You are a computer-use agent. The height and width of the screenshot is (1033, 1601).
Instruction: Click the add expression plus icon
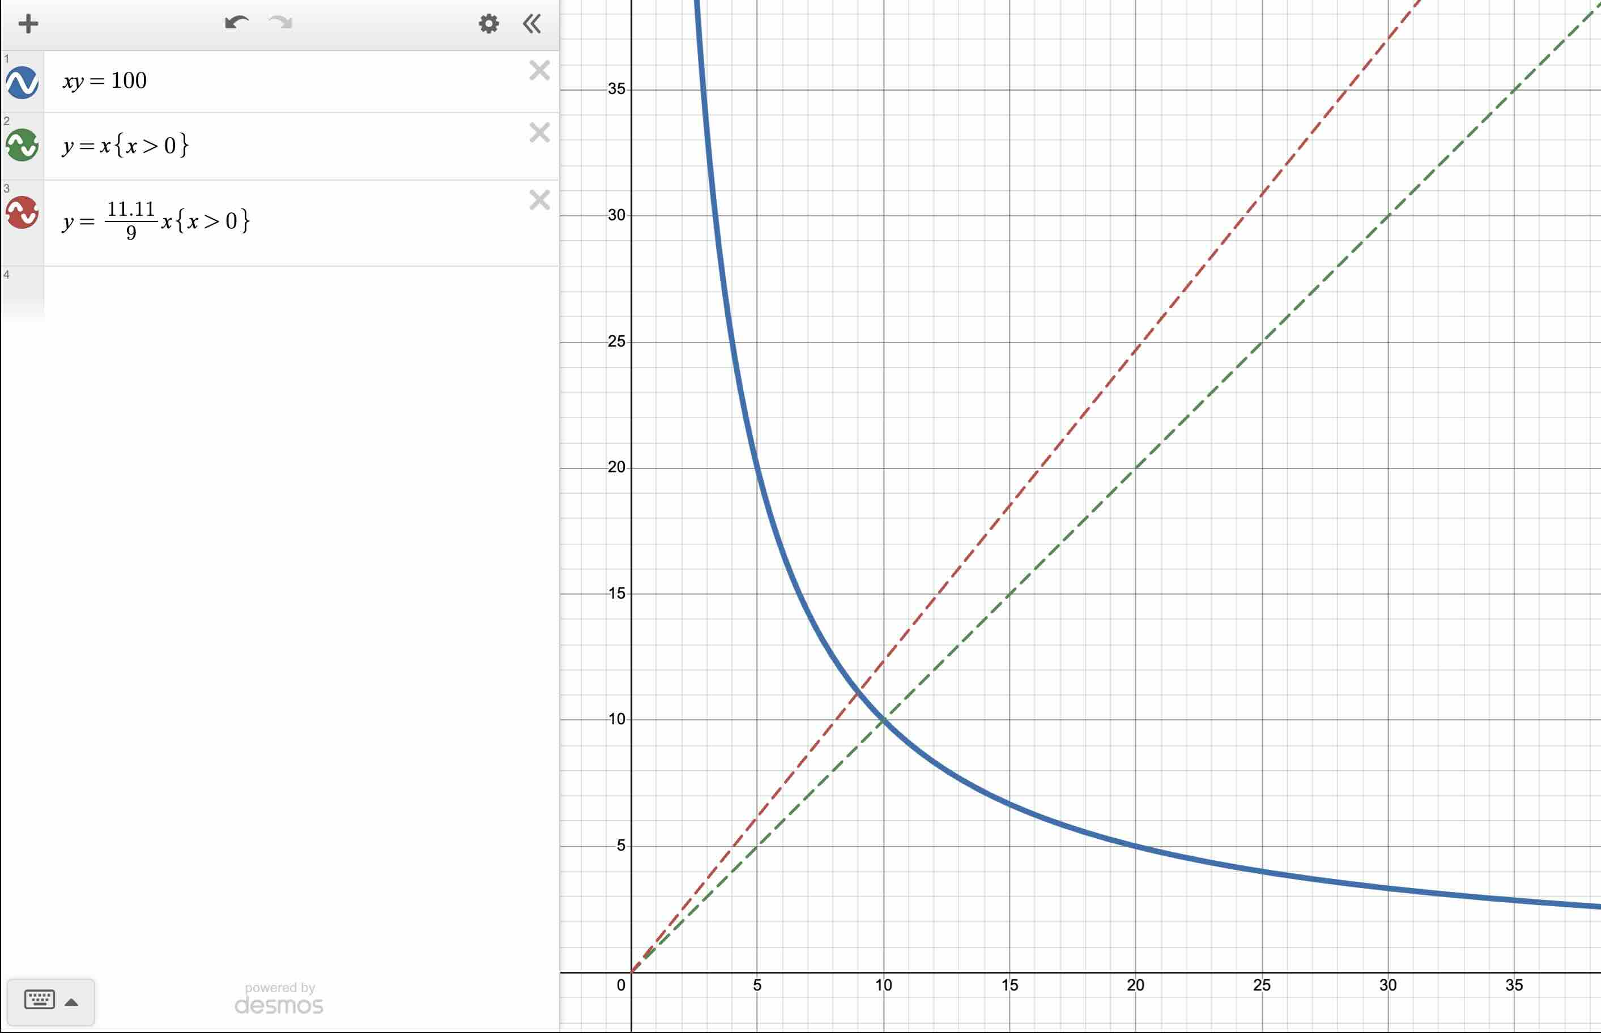pos(28,23)
